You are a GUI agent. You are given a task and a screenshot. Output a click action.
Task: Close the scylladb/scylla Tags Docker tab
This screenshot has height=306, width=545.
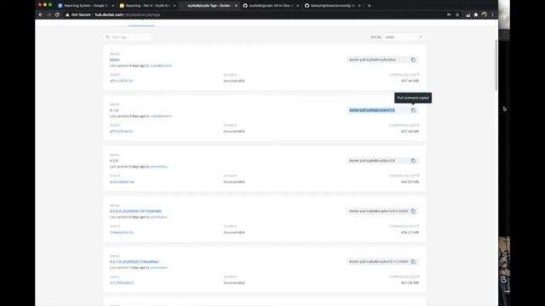pyautogui.click(x=236, y=6)
